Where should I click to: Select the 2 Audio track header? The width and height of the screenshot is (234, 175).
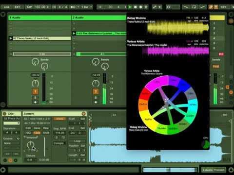99,17
